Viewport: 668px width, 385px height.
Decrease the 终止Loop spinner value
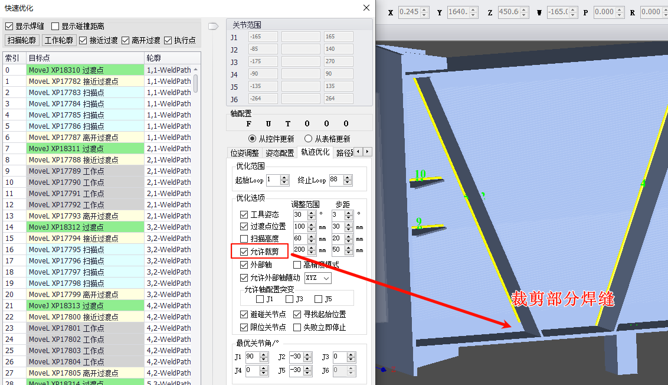349,182
